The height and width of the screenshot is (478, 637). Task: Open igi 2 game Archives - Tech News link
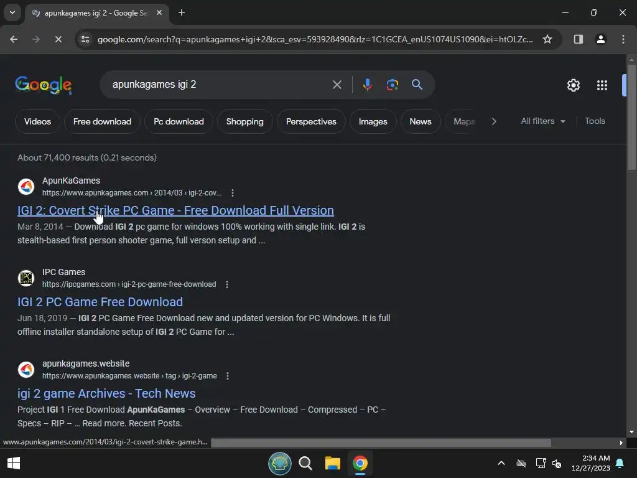click(106, 393)
